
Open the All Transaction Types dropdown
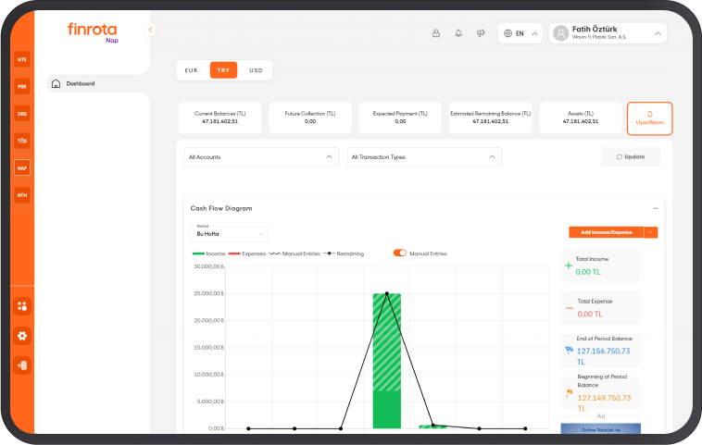(x=424, y=157)
